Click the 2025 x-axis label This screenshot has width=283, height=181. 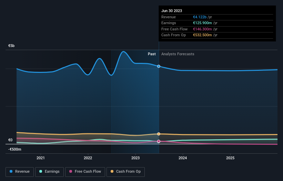pos(230,158)
